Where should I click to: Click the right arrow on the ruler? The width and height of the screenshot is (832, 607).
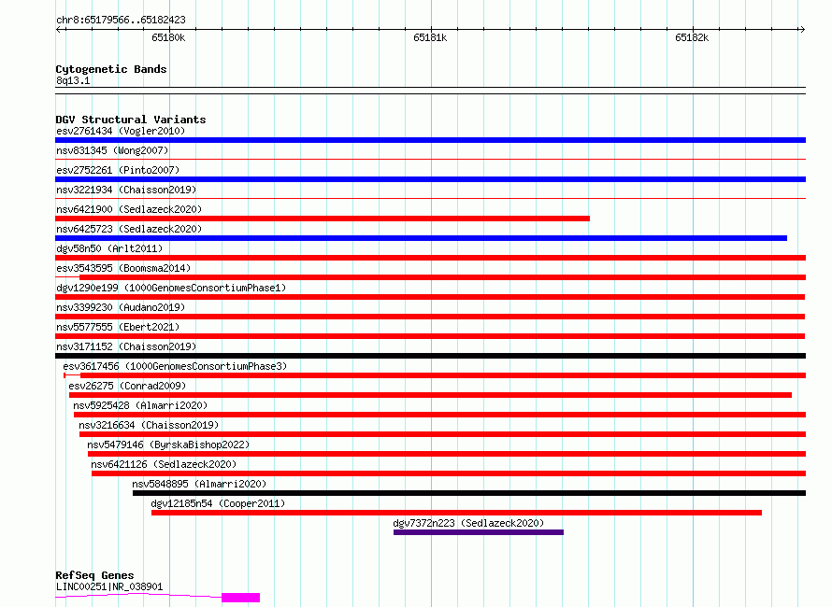802,29
